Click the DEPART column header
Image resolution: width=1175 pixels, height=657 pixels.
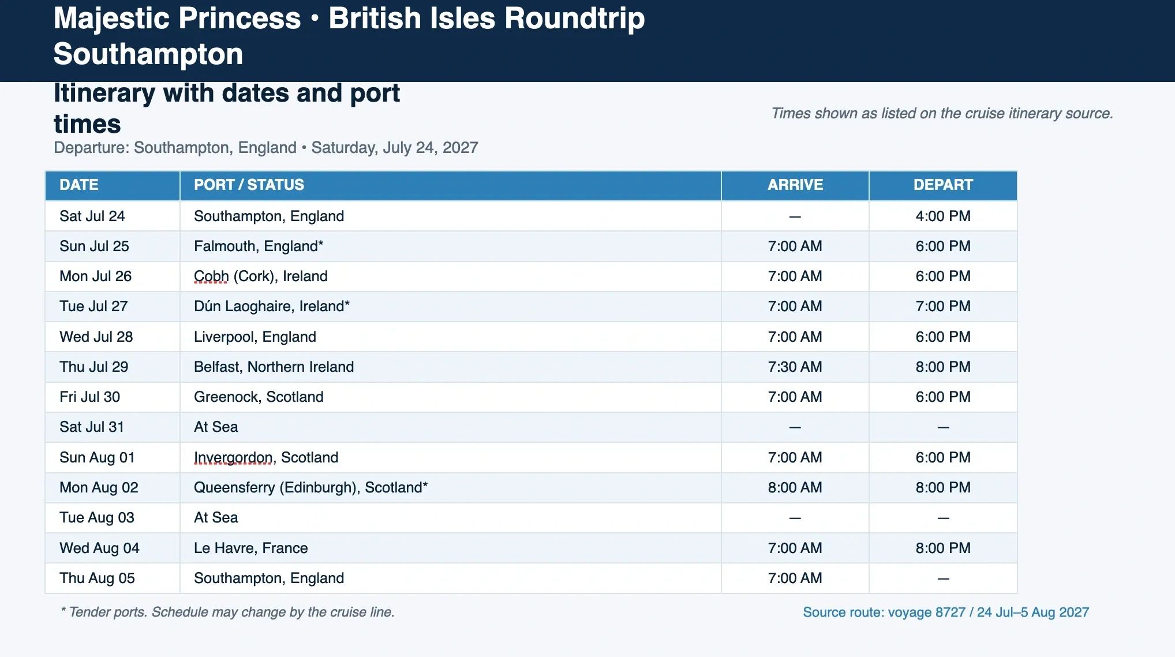[x=942, y=185]
